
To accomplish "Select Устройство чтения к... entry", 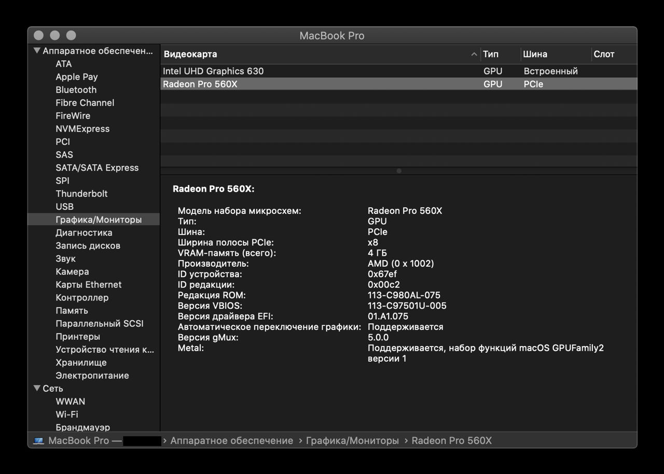I will point(105,349).
